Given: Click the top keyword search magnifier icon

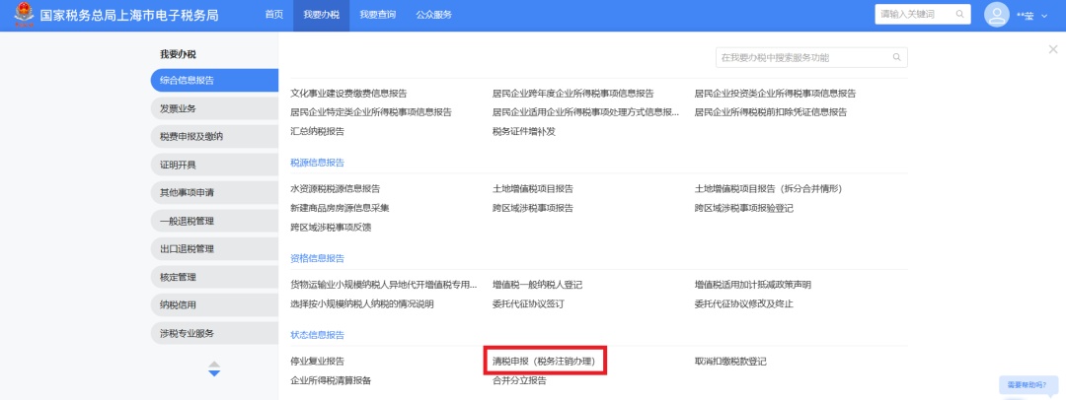Looking at the screenshot, I should (957, 14).
